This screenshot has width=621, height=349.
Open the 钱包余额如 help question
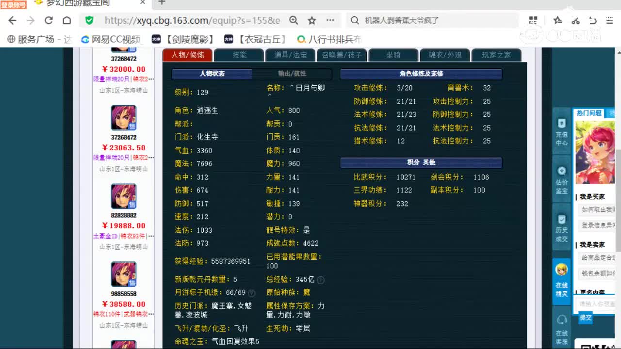point(598,273)
